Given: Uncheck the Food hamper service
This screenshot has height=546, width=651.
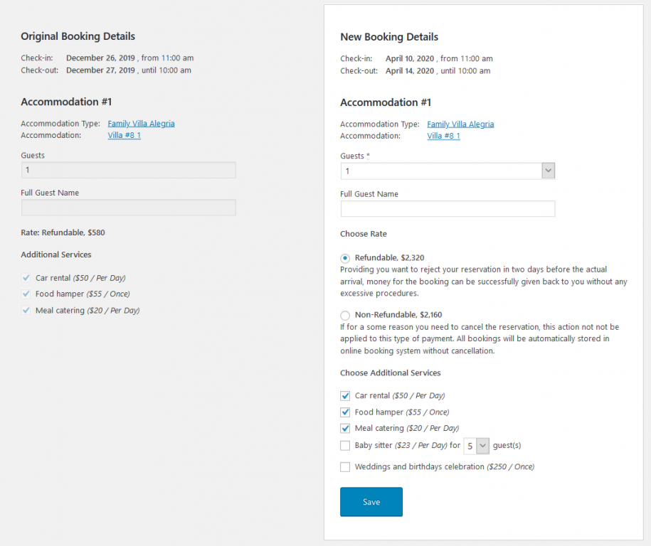Looking at the screenshot, I should click(x=345, y=412).
